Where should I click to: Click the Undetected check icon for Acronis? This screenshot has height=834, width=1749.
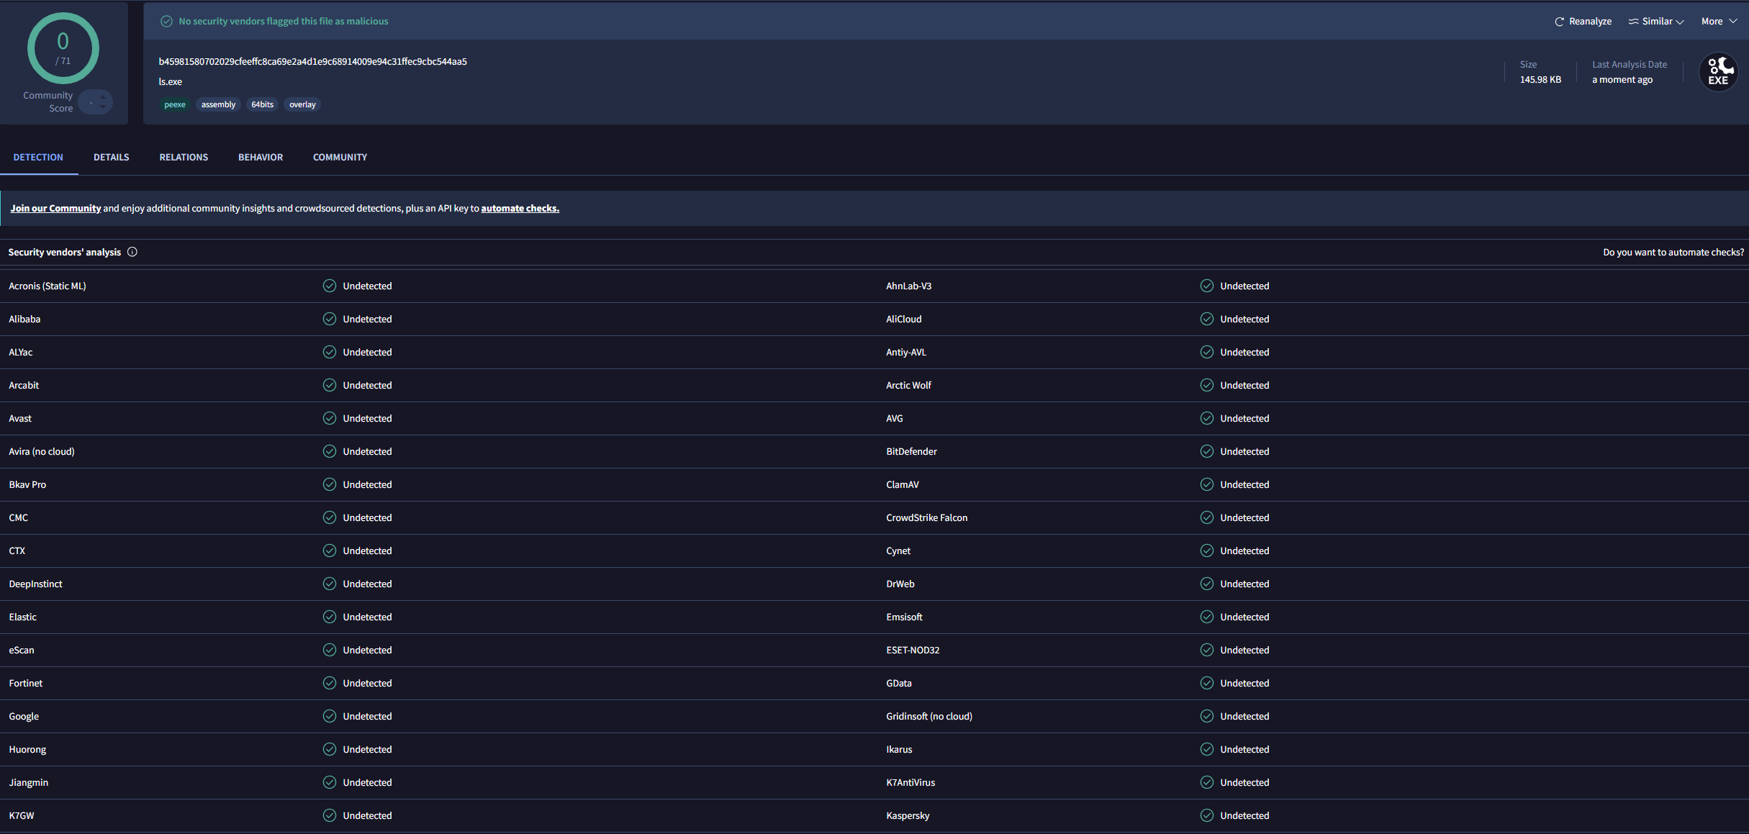[x=330, y=286]
